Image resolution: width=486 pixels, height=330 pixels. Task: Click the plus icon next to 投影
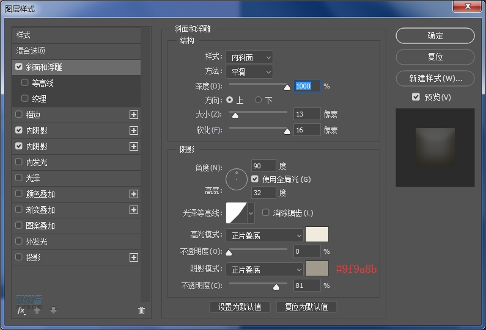click(134, 257)
